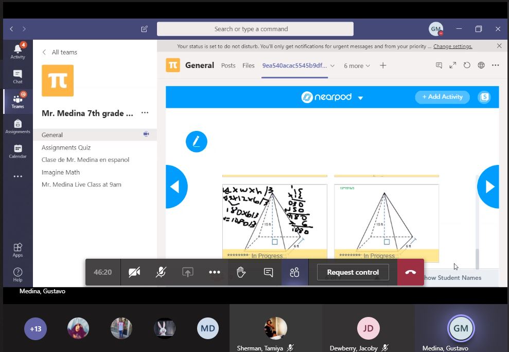509x352 pixels.
Task: Go back with navigation arrow
Action: point(11,29)
